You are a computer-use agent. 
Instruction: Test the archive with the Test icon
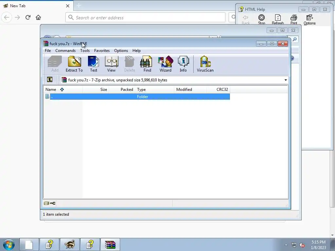(x=93, y=64)
